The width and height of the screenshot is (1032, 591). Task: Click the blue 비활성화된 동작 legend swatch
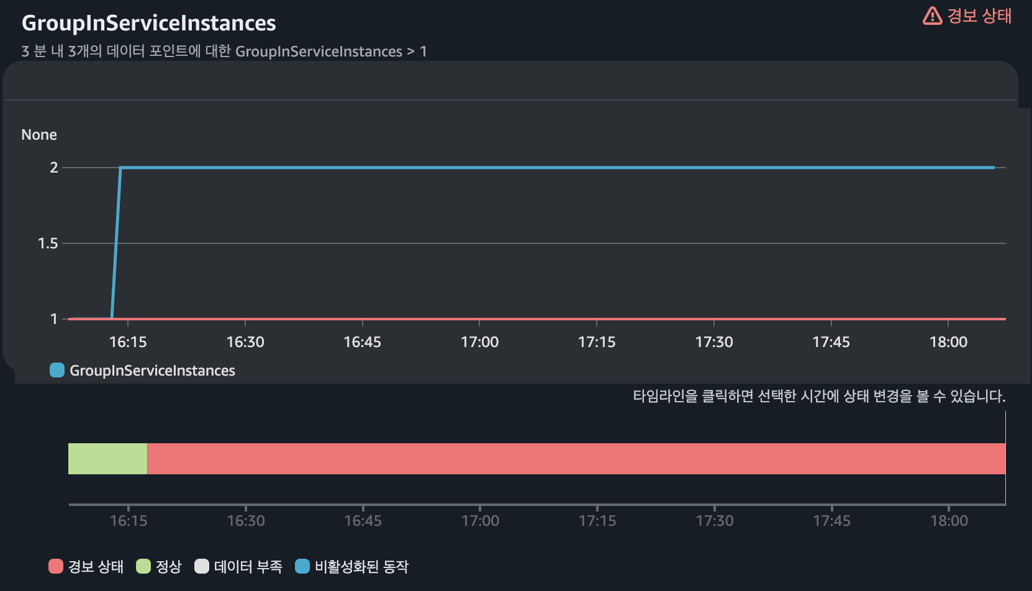[x=302, y=566]
